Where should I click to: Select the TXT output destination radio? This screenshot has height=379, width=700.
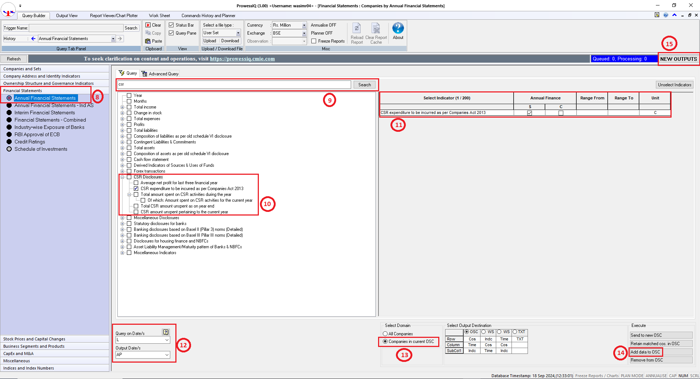(515, 332)
